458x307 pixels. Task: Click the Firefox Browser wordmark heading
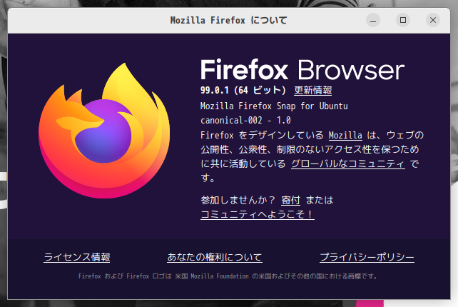(x=302, y=70)
